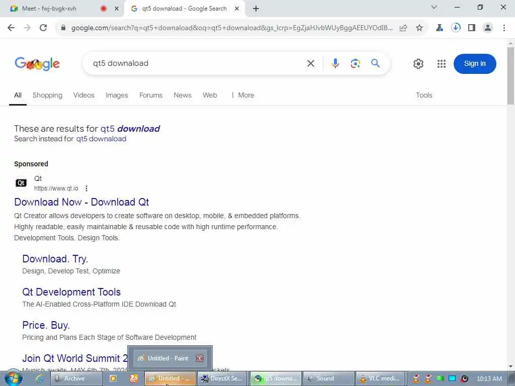Open the 'Download. Try.' sitelink

55,259
